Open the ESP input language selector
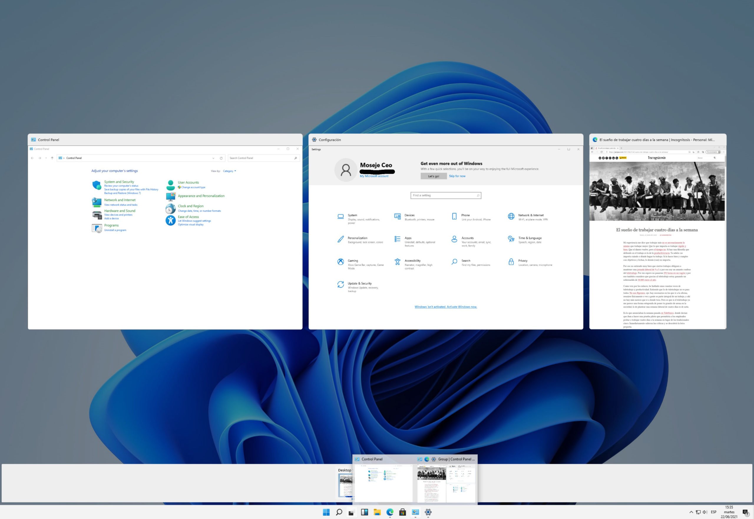 pyautogui.click(x=714, y=512)
